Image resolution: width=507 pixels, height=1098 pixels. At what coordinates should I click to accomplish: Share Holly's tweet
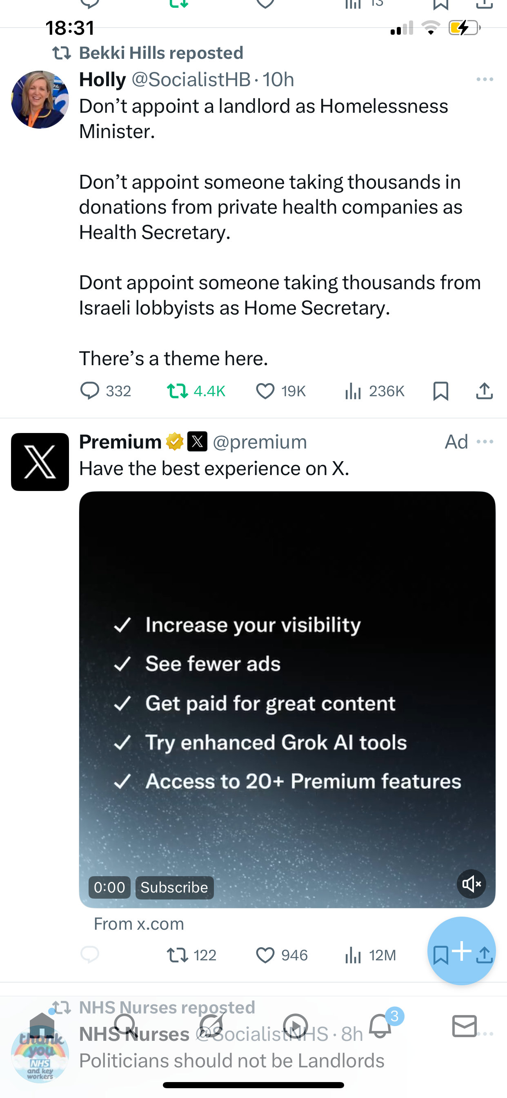485,391
